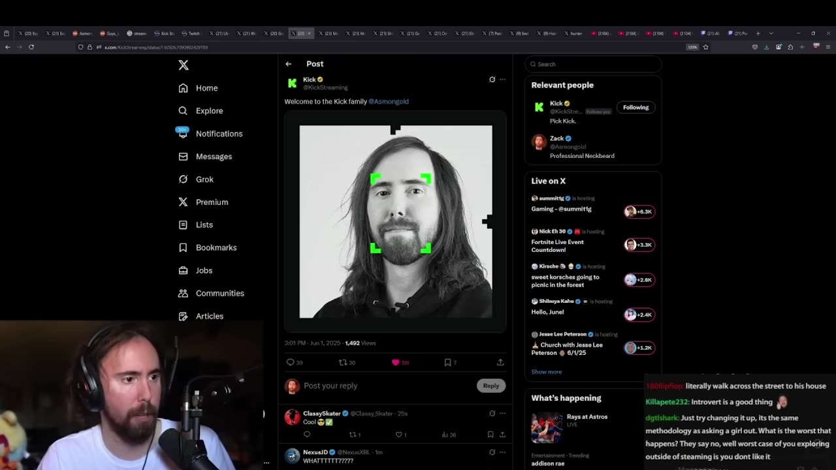
Task: Toggle bookmark on ClassySkater's comment
Action: [x=490, y=435]
